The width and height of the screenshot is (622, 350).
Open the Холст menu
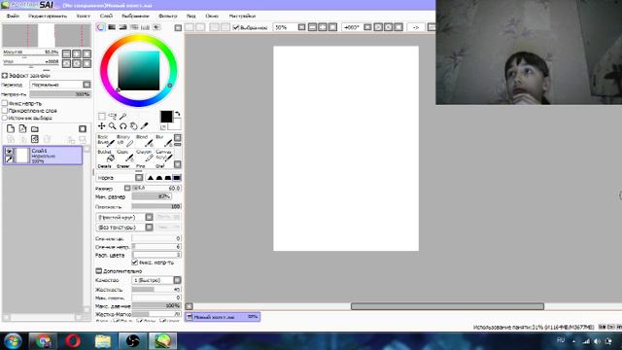tap(84, 17)
